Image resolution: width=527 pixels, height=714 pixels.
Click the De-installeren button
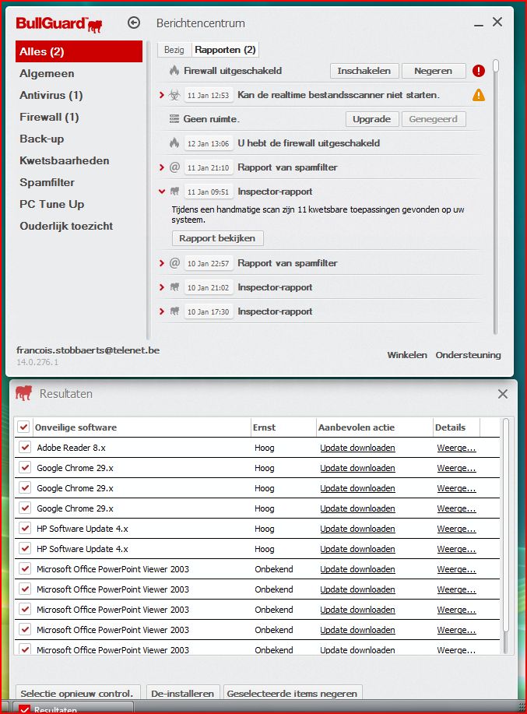click(182, 693)
